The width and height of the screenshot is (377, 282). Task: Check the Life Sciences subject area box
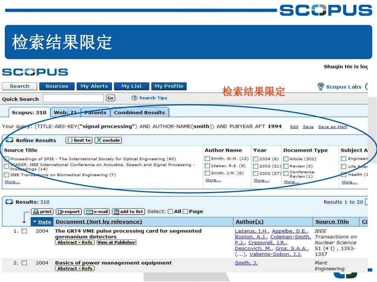coord(344,166)
